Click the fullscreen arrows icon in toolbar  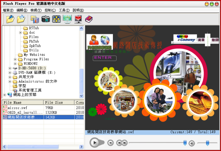pyautogui.click(x=56, y=19)
